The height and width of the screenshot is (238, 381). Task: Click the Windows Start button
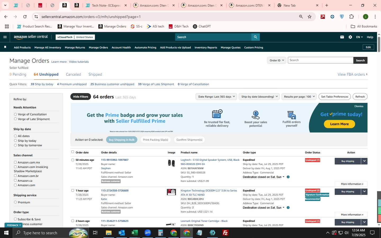(6, 233)
